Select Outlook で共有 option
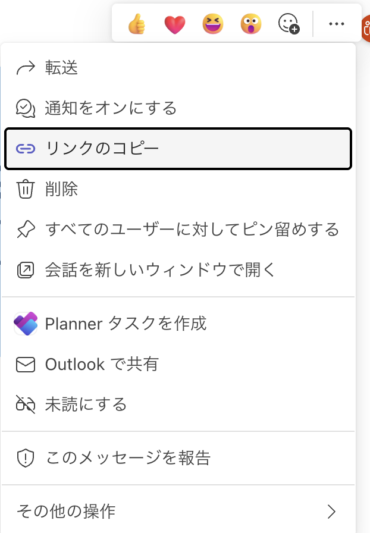The image size is (370, 533). [x=178, y=365]
